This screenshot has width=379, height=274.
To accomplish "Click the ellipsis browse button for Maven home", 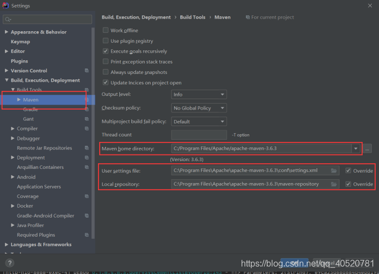I will 367,149.
